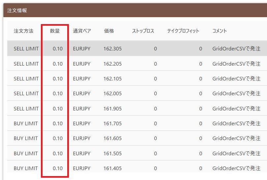This screenshot has width=267, height=180.
Task: Click the 通貨ペア column header
Action: coord(82,31)
